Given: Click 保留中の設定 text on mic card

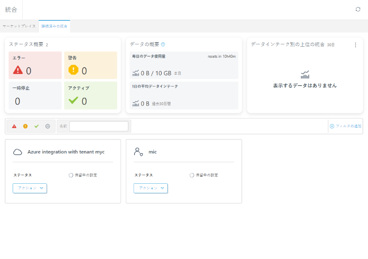Looking at the screenshot, I should (207, 175).
